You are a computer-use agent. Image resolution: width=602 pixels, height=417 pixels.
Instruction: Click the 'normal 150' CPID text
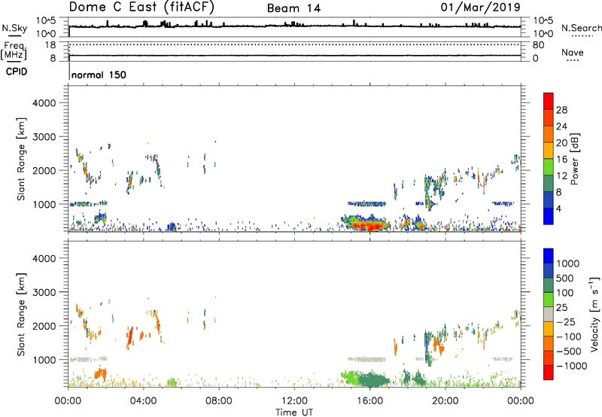pos(99,75)
